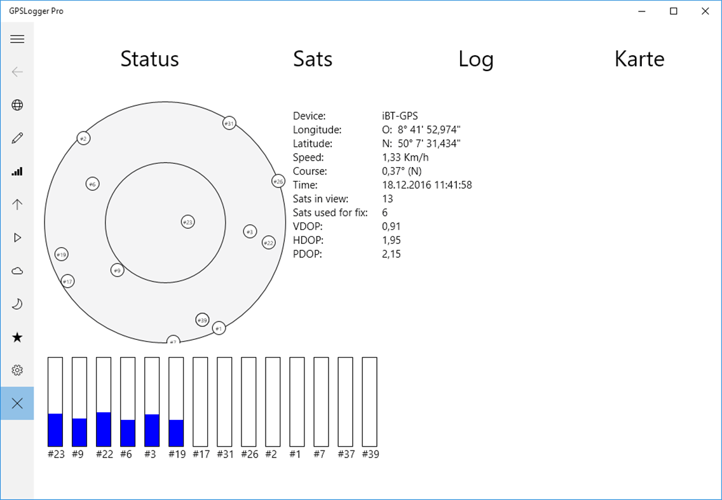Select satellite #23 on the sky plot

click(187, 222)
